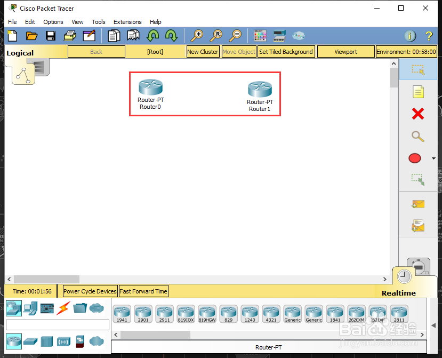Zoom in with the plus magnifier icon
The width and height of the screenshot is (442, 358).
coord(197,36)
